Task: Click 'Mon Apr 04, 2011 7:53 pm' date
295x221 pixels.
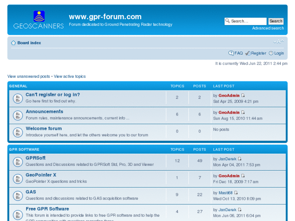Action: pyautogui.click(x=237, y=165)
